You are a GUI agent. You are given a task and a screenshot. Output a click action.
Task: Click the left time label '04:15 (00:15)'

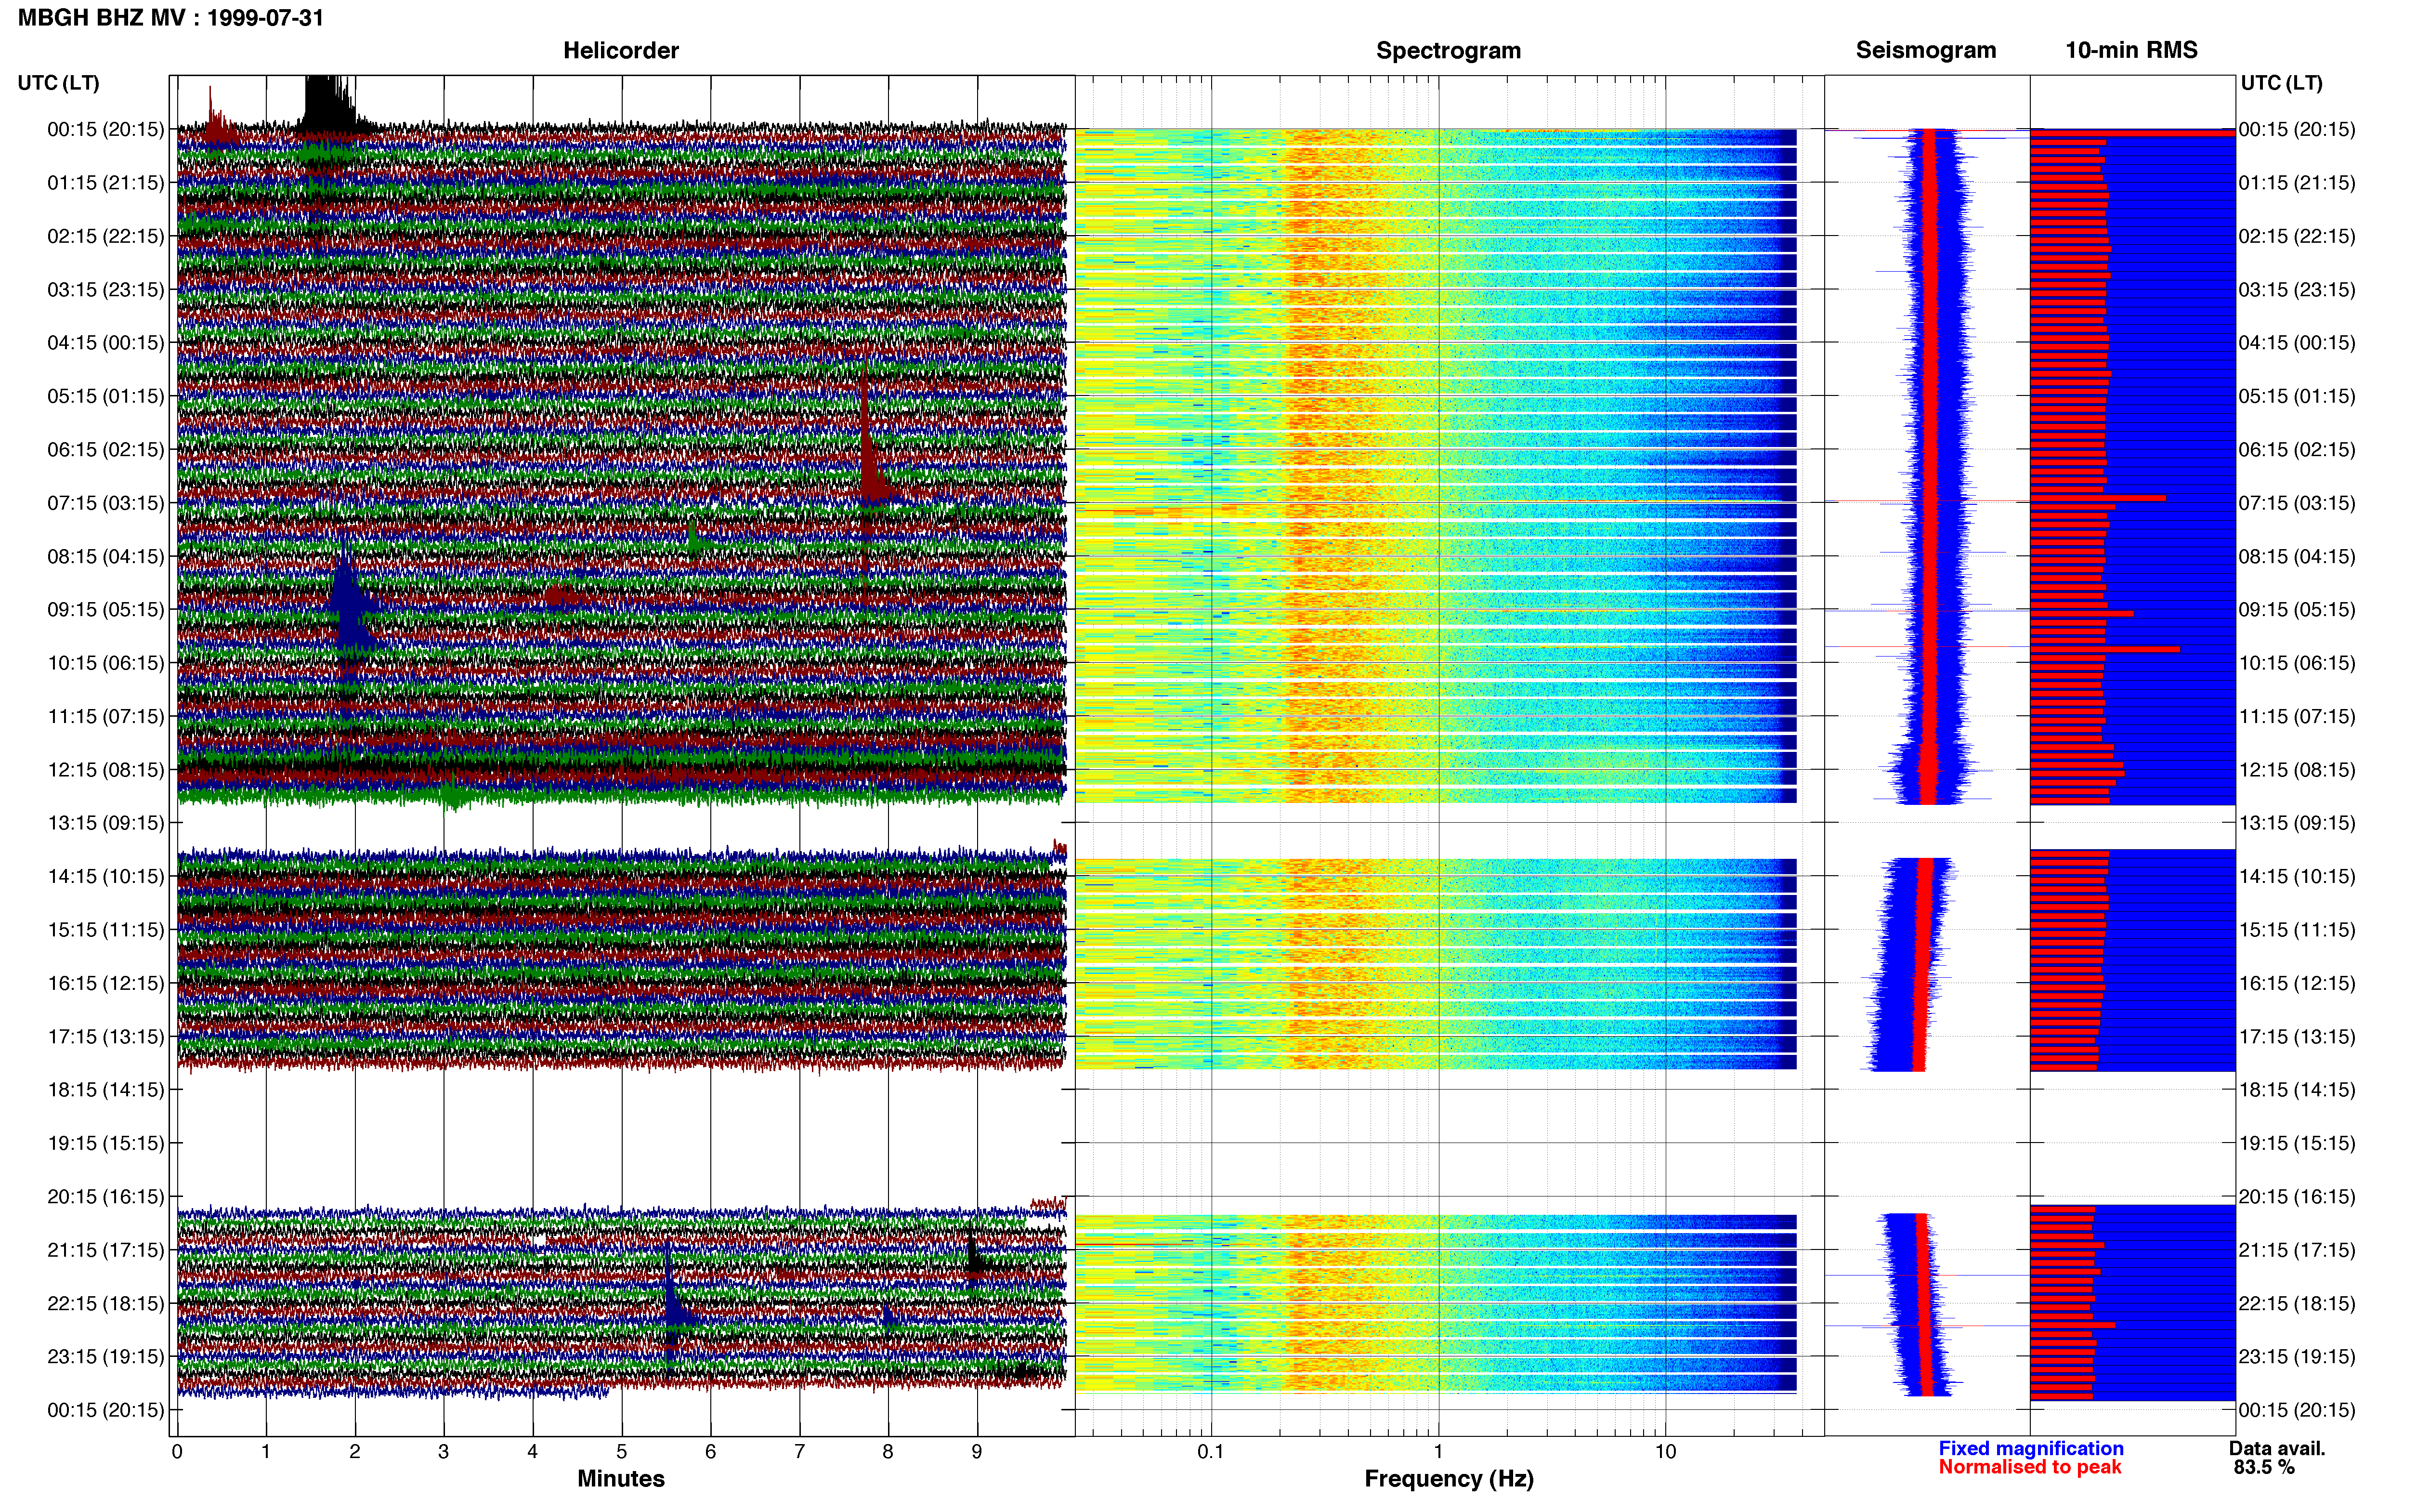point(106,343)
